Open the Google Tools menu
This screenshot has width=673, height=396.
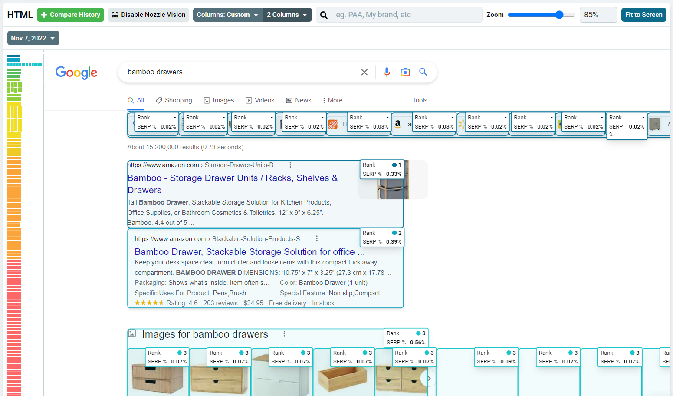click(x=420, y=100)
